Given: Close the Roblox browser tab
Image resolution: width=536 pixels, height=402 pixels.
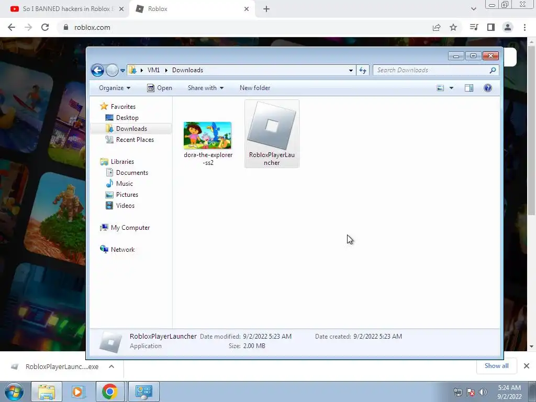Looking at the screenshot, I should 247,9.
